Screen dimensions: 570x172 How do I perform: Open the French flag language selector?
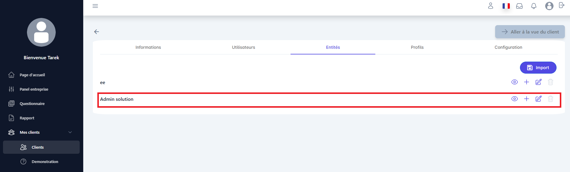(506, 6)
